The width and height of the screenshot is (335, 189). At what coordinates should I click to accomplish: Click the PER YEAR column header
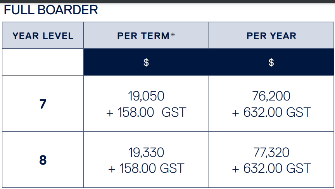click(x=271, y=36)
